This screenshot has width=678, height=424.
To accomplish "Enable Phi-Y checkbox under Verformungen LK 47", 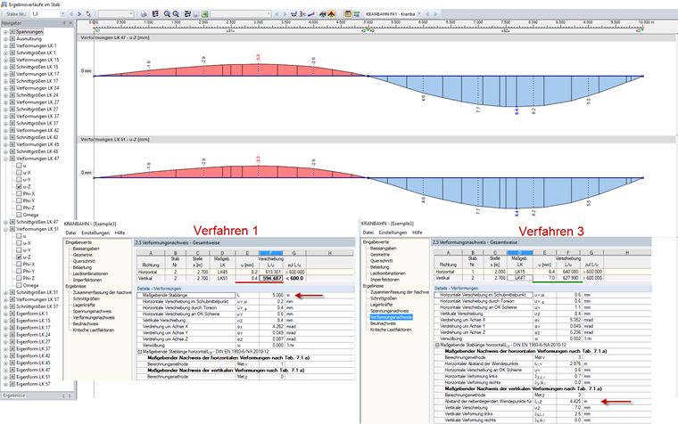I will click(x=19, y=200).
